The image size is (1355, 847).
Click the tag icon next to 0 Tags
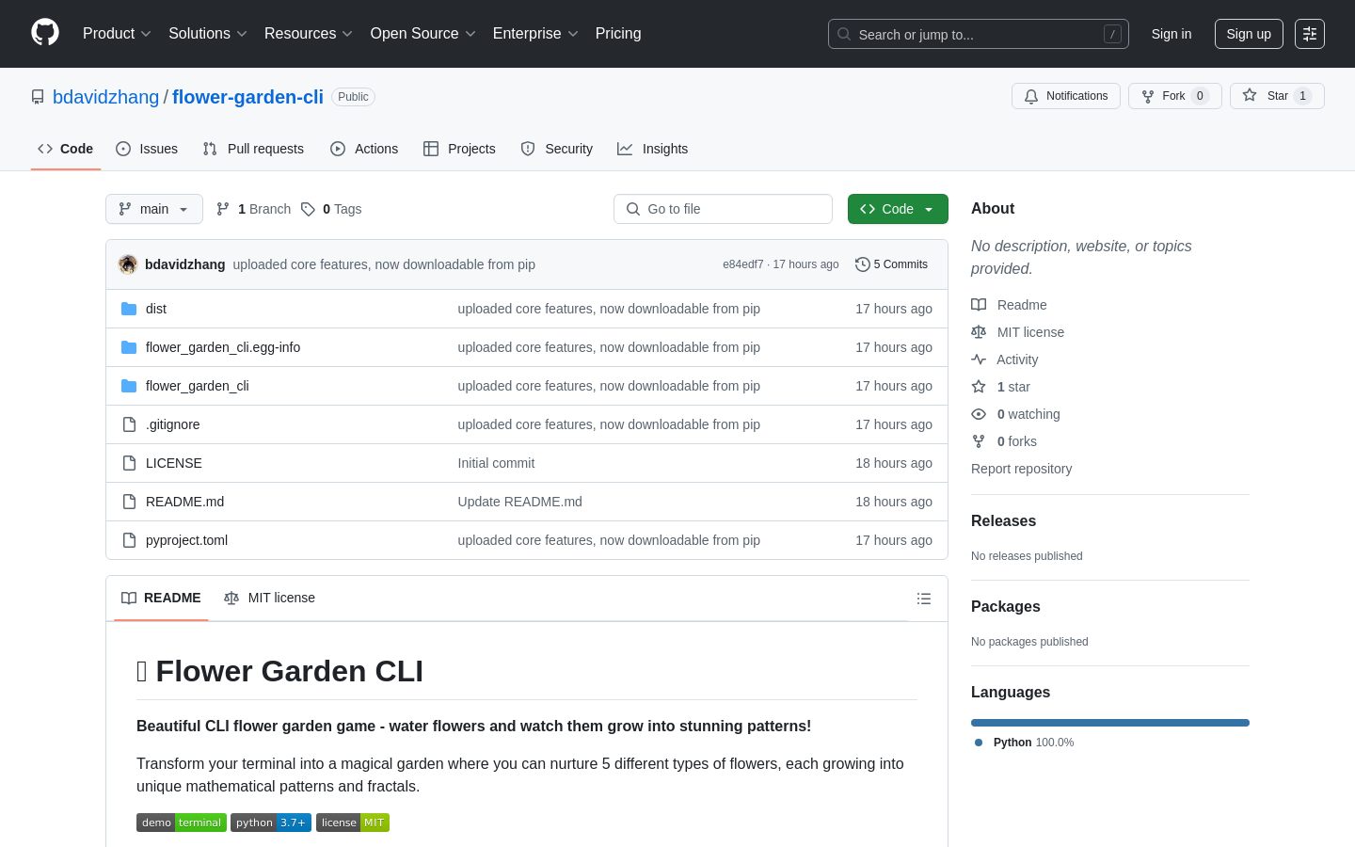point(308,209)
